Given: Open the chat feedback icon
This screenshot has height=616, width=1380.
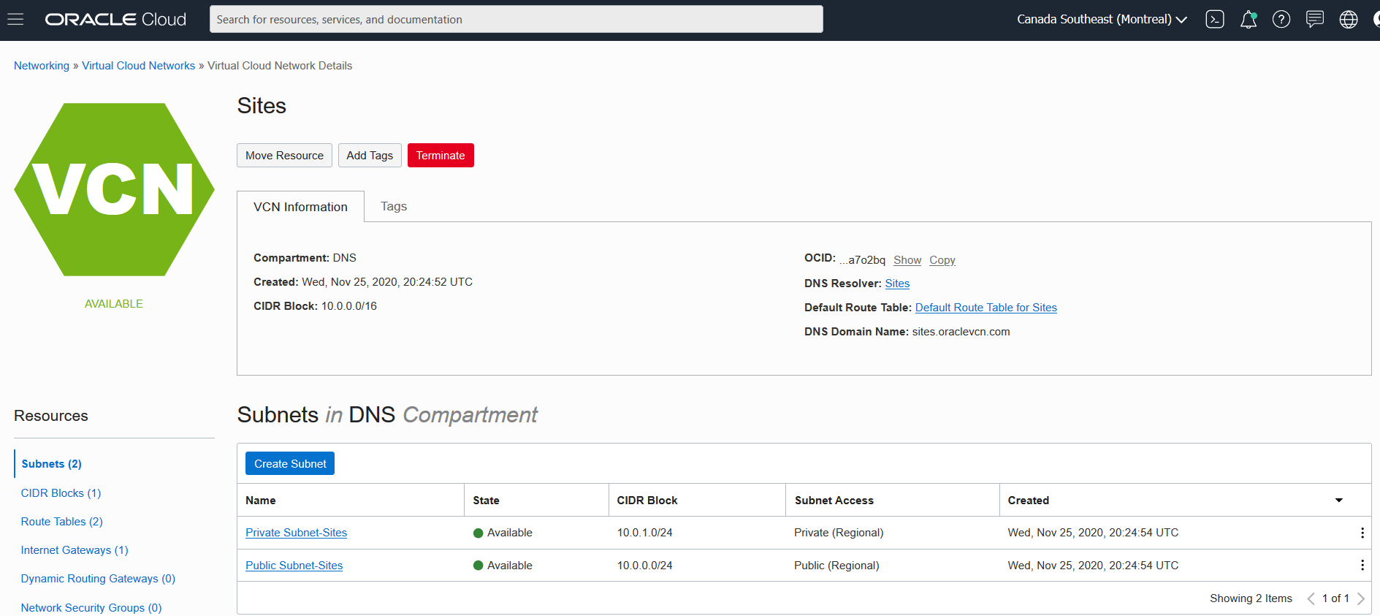Looking at the screenshot, I should 1314,20.
